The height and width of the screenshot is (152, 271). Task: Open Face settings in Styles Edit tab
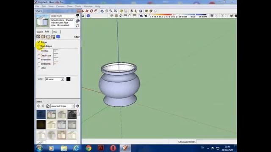43,37
